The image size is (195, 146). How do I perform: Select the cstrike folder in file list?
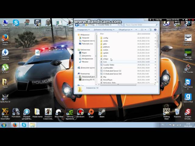point(105,41)
